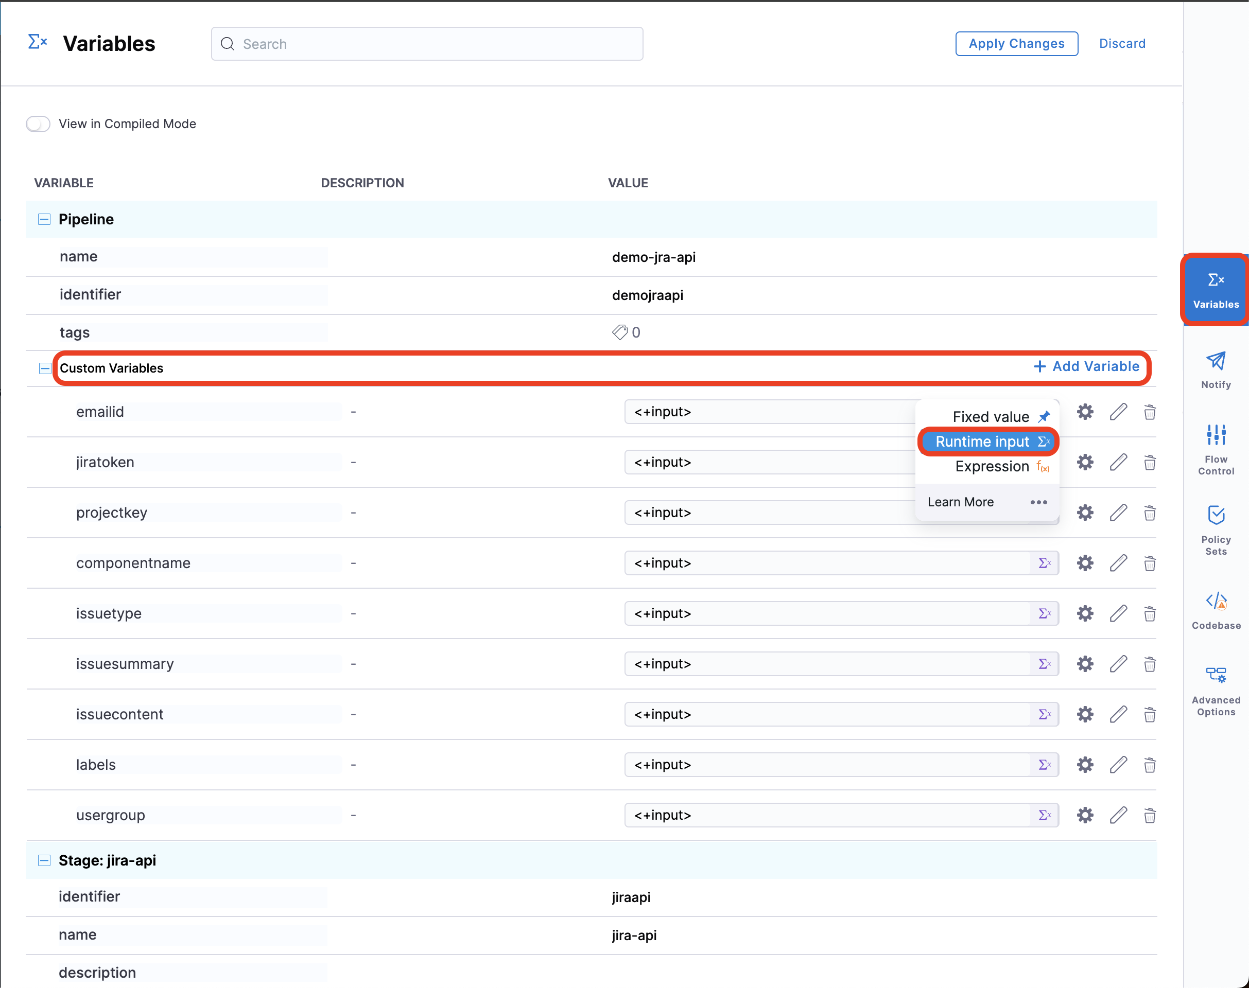The image size is (1249, 988).
Task: Click the variables Search field
Action: (427, 44)
